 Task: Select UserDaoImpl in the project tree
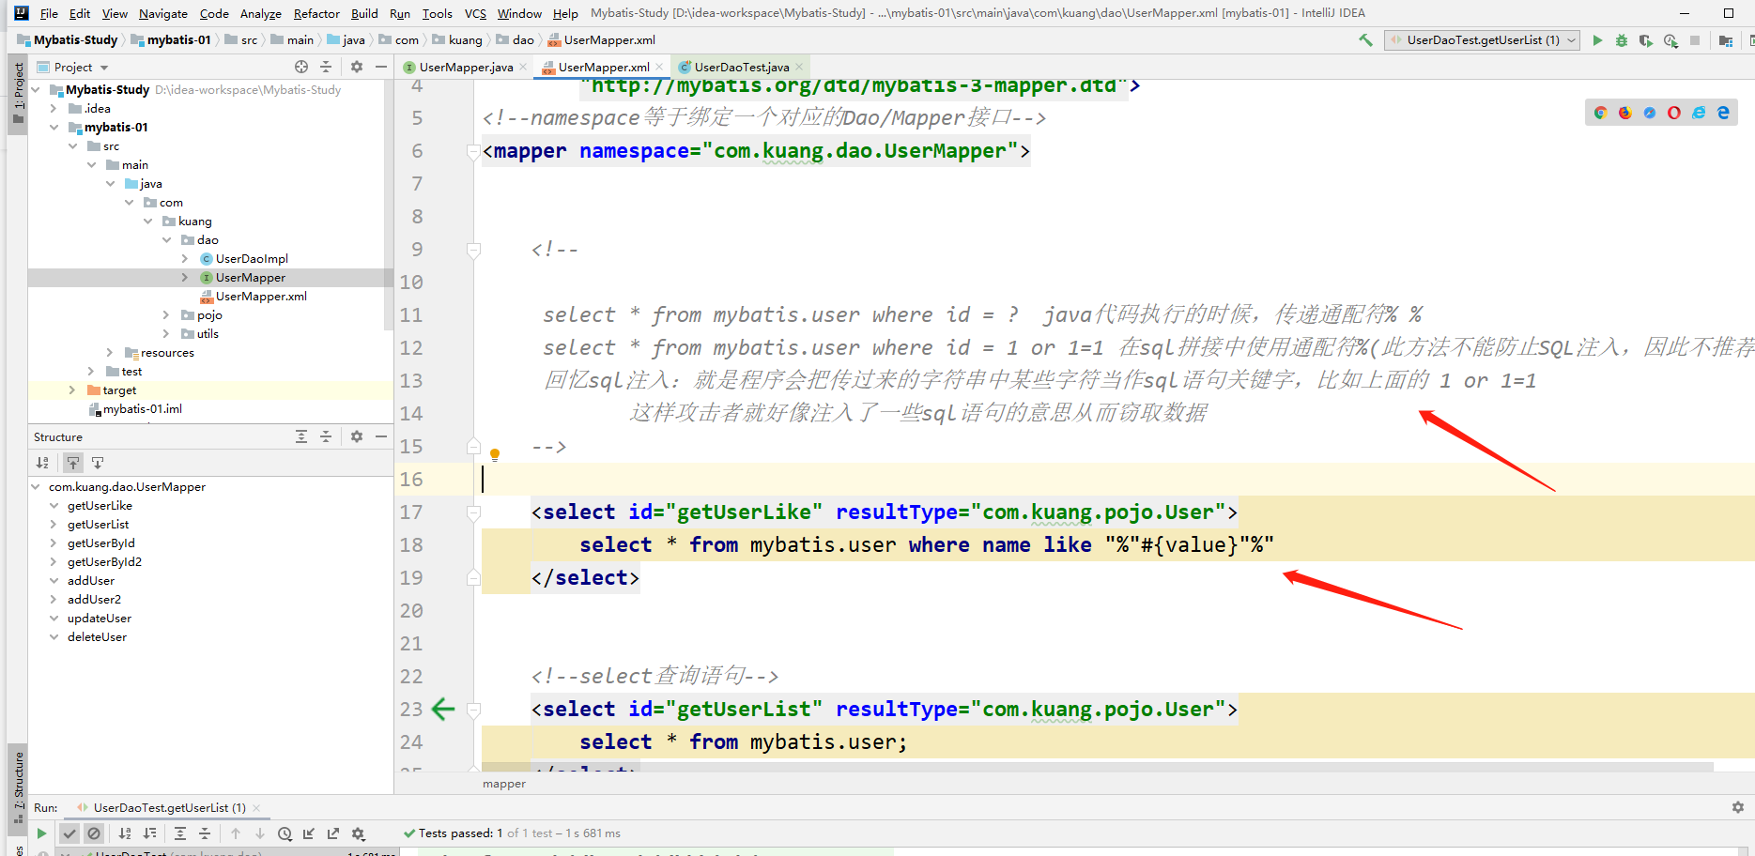point(252,259)
